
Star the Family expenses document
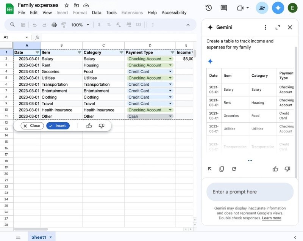click(x=67, y=5)
